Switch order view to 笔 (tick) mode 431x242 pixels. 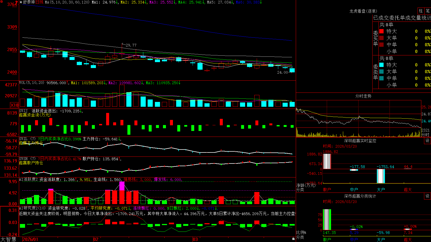(427, 11)
